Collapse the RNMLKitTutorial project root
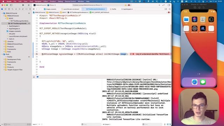 coord(2,13)
